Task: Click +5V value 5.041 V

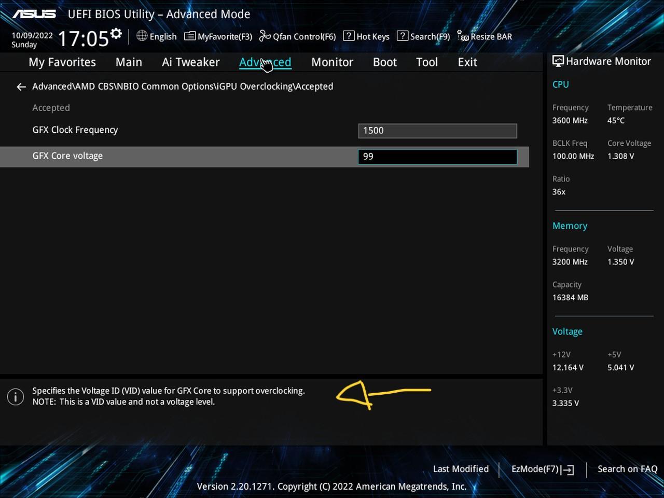Action: (620, 368)
